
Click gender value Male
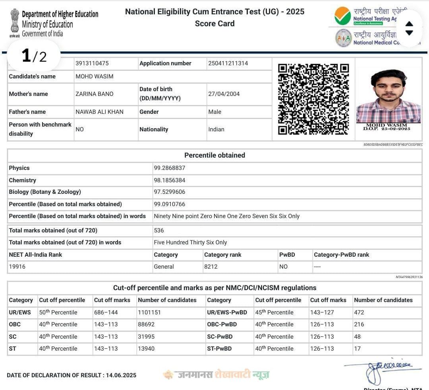coord(214,112)
